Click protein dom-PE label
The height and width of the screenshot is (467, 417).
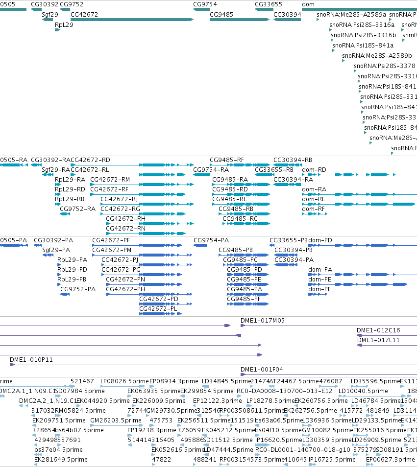coord(320,280)
